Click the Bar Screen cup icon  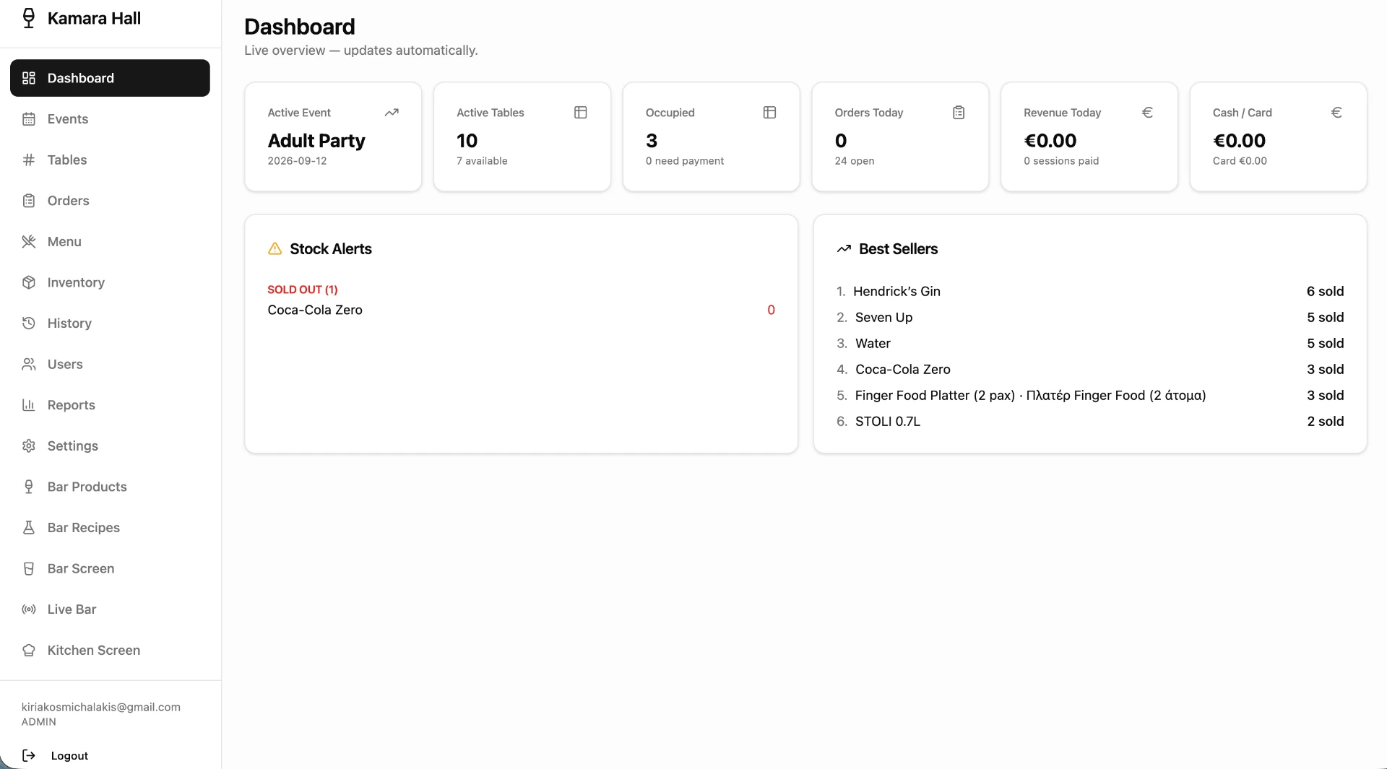[x=29, y=568]
